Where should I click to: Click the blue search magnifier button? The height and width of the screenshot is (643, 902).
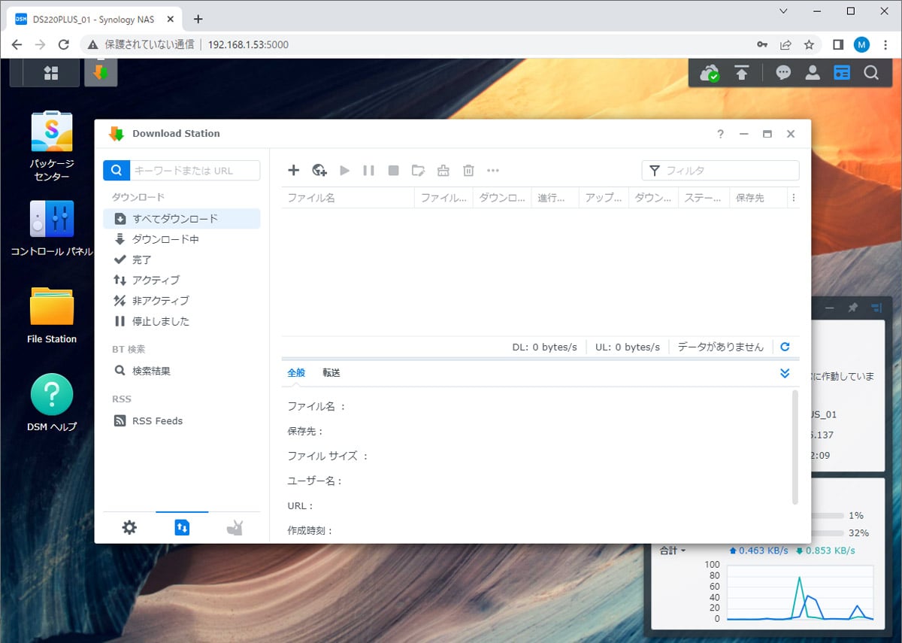[117, 171]
